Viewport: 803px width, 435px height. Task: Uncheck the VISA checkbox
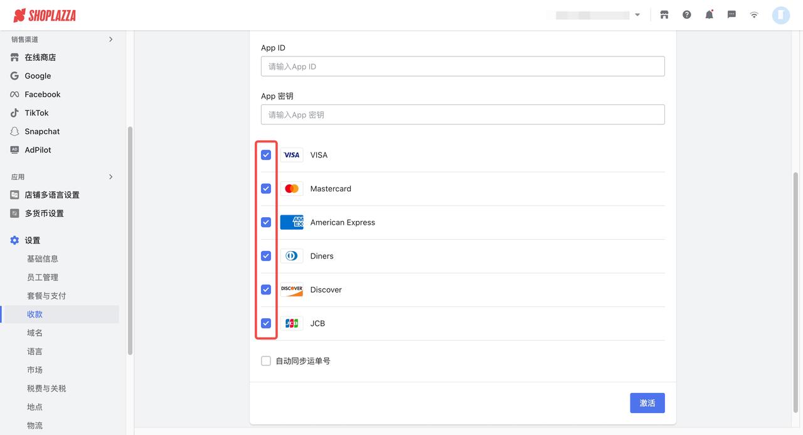click(266, 155)
